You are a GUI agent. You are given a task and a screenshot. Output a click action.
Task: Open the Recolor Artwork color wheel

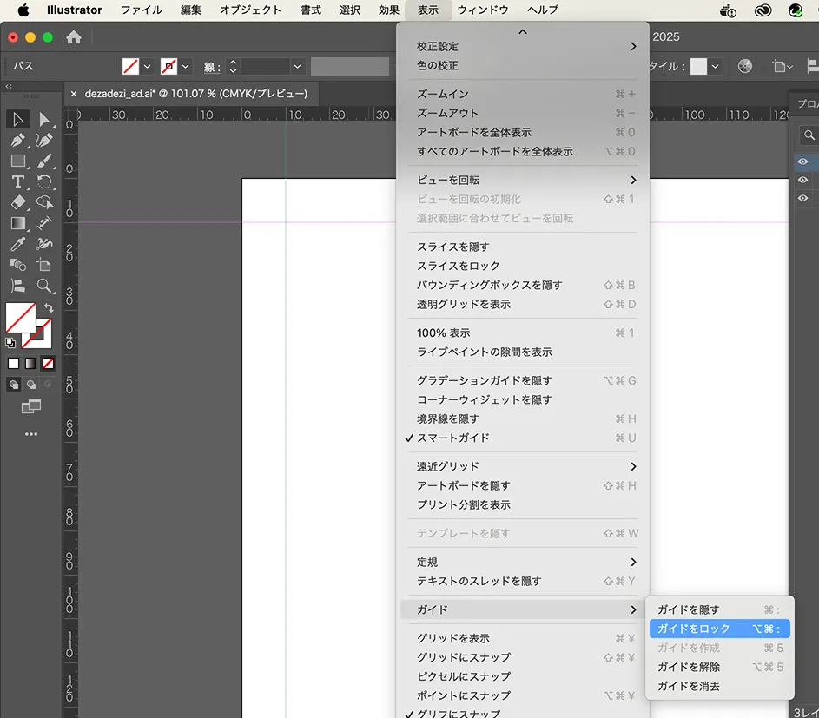click(x=744, y=66)
